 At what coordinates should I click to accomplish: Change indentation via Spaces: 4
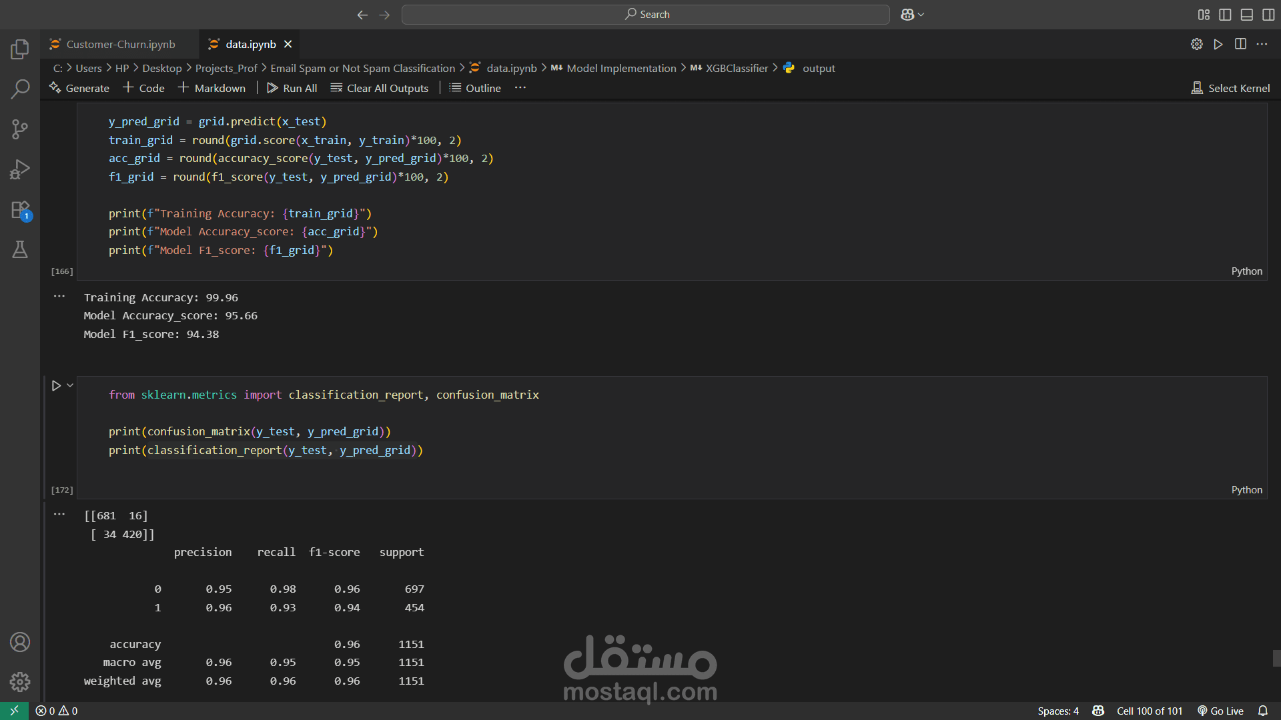1058,711
